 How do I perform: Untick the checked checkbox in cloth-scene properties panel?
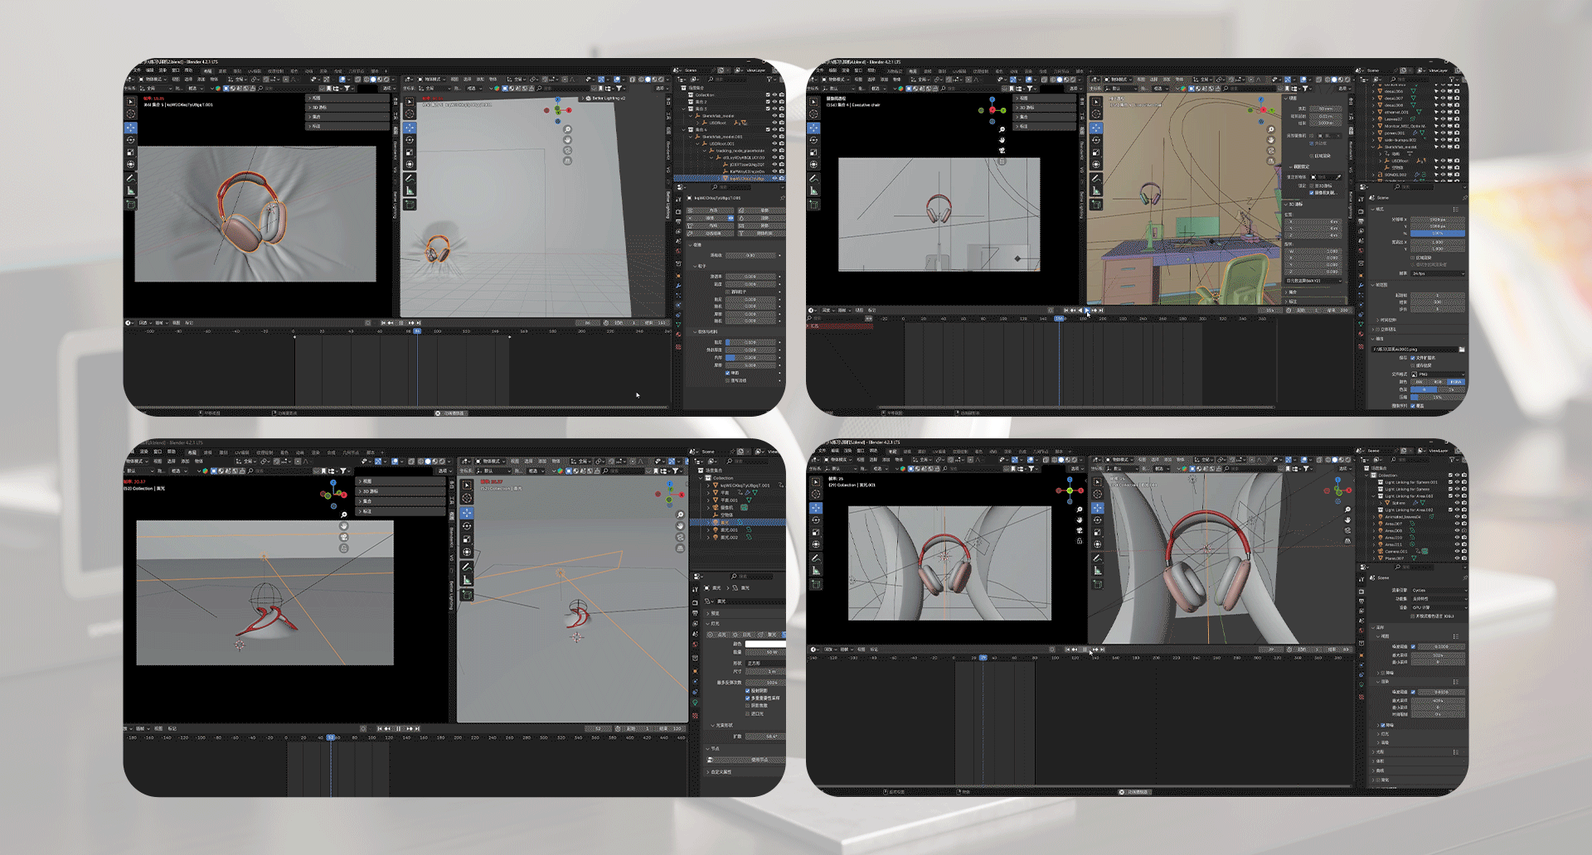(728, 373)
